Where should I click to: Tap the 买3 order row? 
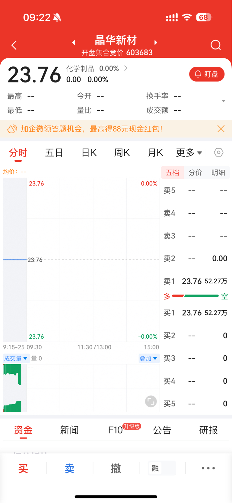click(x=195, y=358)
